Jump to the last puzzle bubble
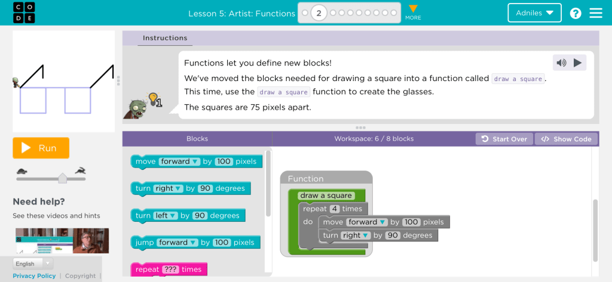This screenshot has height=282, width=612. tap(394, 13)
